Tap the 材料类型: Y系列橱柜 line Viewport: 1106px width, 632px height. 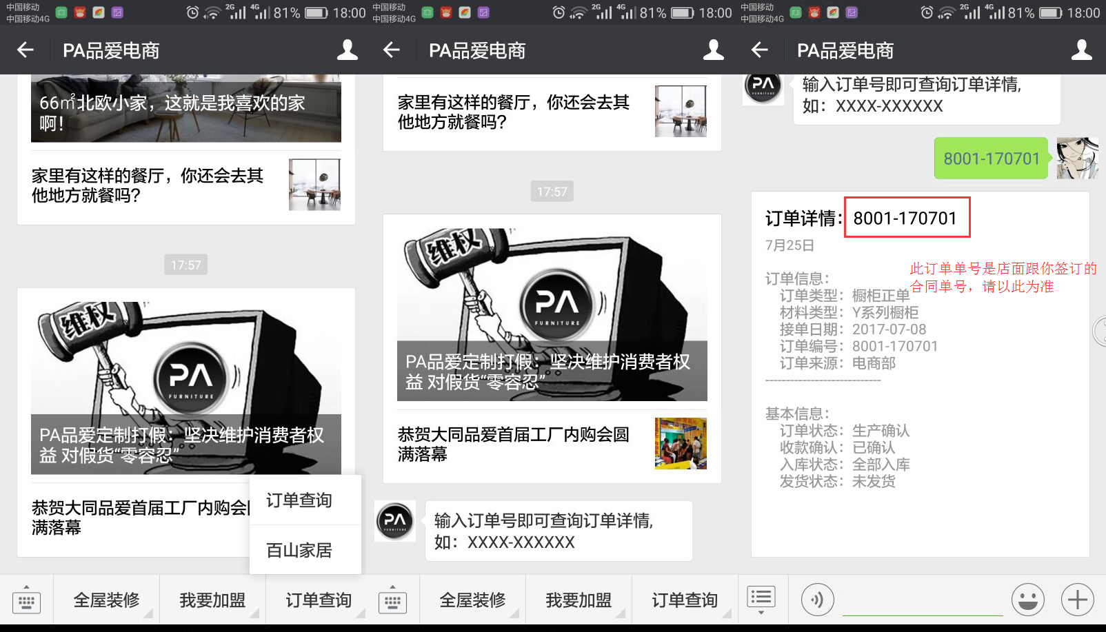click(x=849, y=312)
